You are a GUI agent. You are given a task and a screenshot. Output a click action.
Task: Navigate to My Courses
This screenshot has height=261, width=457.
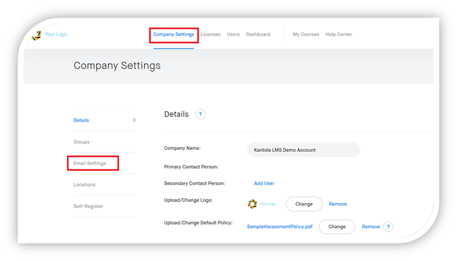pyautogui.click(x=306, y=34)
